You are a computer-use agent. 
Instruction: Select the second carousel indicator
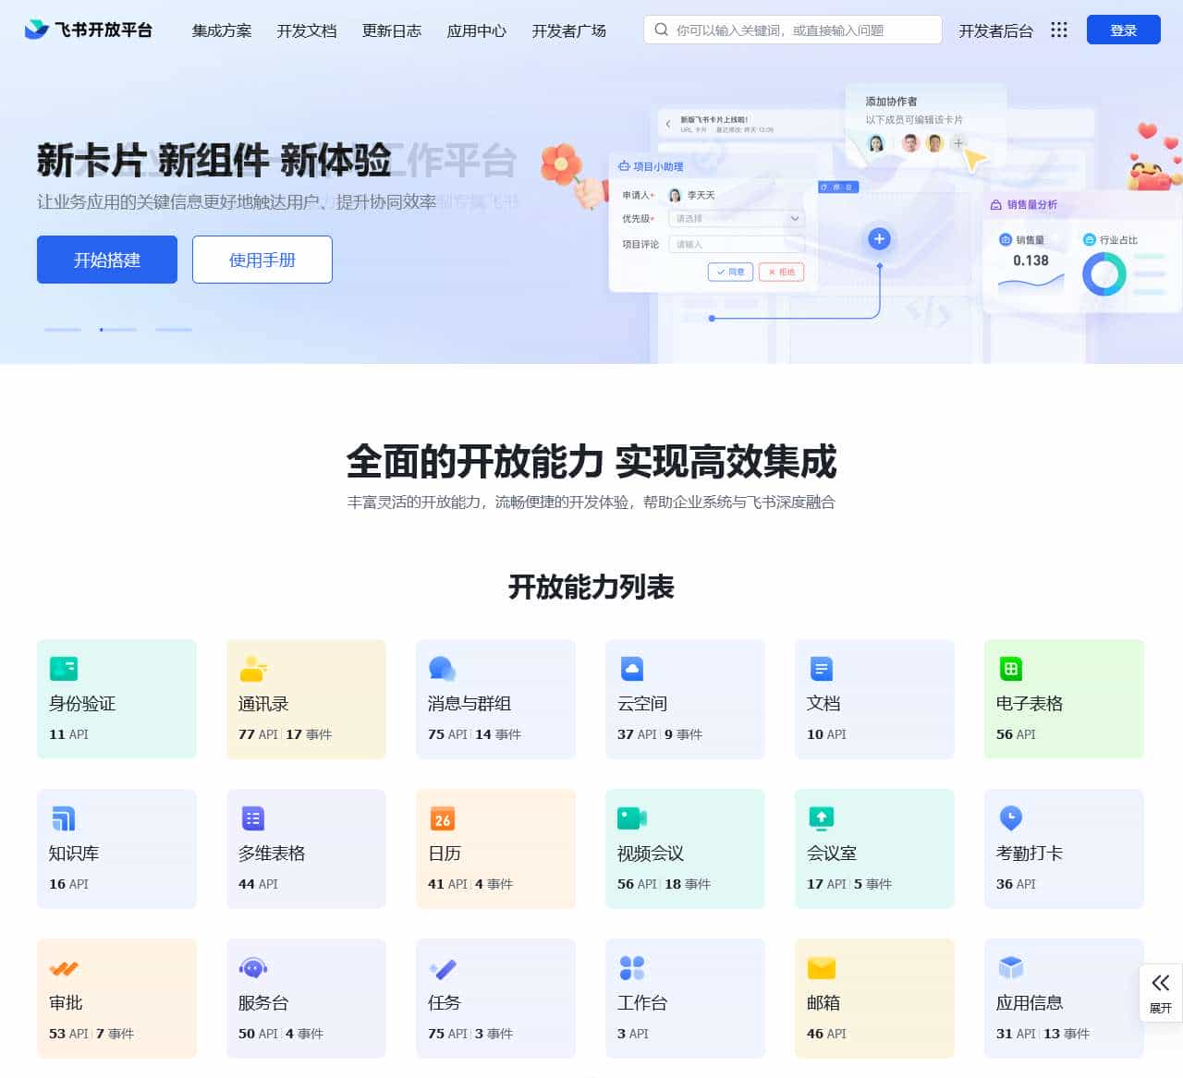pyautogui.click(x=118, y=330)
